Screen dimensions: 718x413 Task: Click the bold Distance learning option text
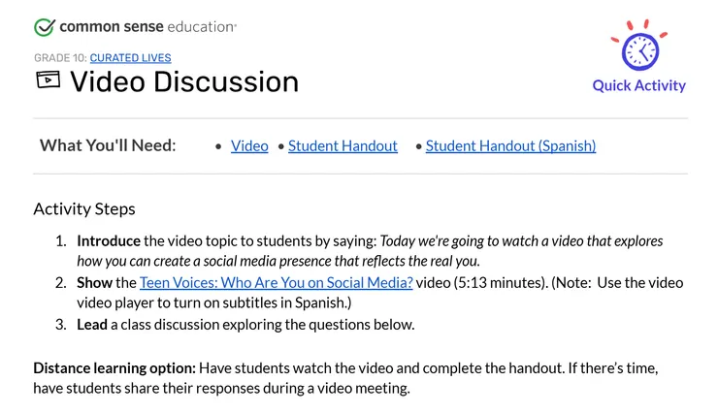coord(114,368)
